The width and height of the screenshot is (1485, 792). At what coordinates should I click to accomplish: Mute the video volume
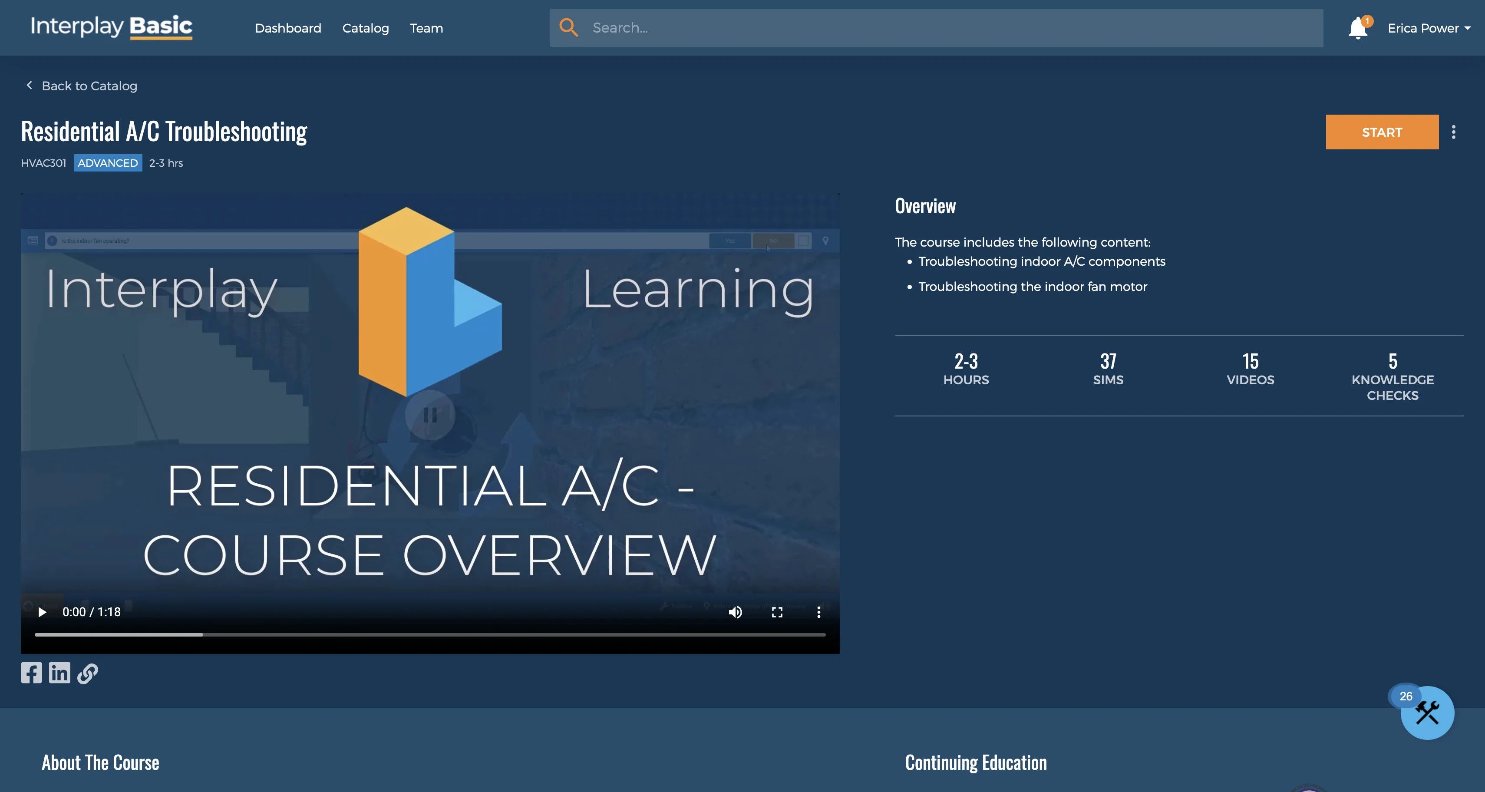735,612
